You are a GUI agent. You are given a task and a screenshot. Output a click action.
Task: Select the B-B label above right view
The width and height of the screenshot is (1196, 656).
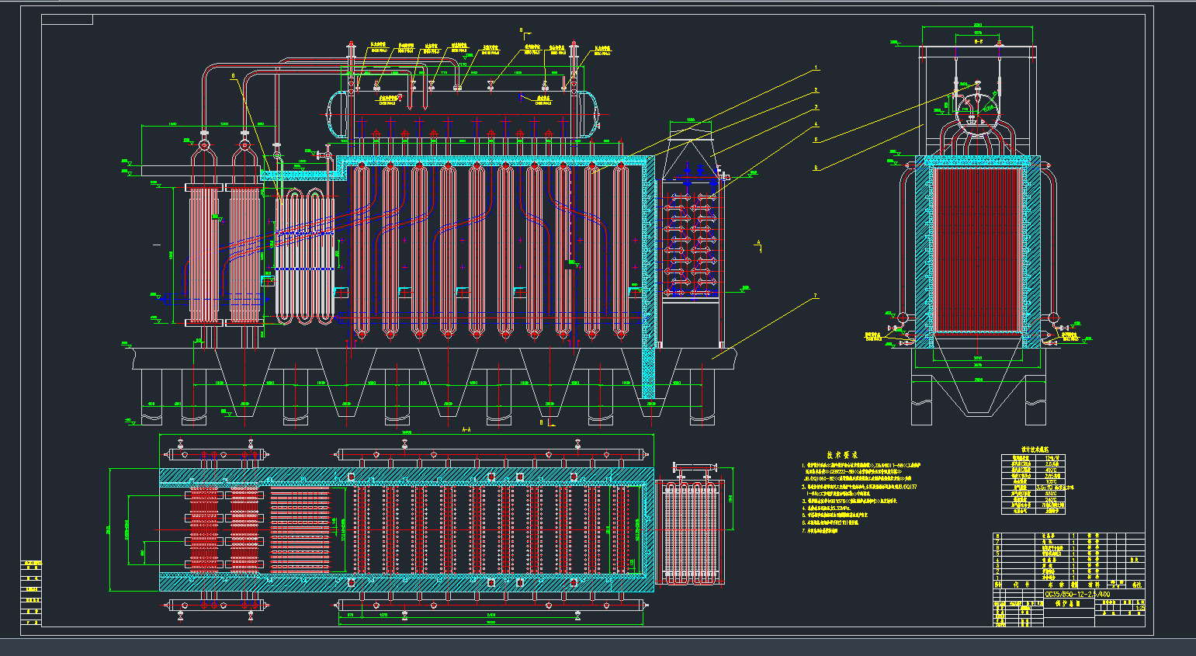[979, 43]
